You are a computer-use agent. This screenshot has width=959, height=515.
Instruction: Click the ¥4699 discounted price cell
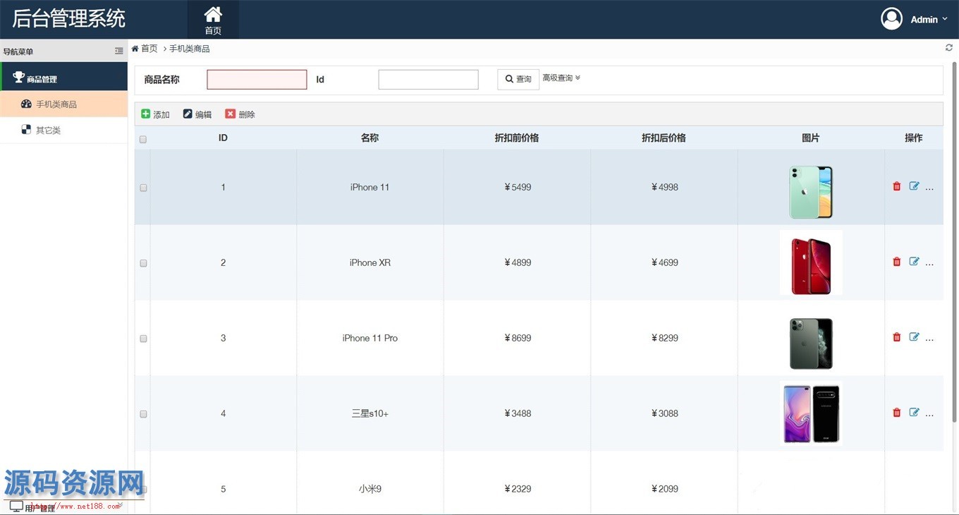664,262
